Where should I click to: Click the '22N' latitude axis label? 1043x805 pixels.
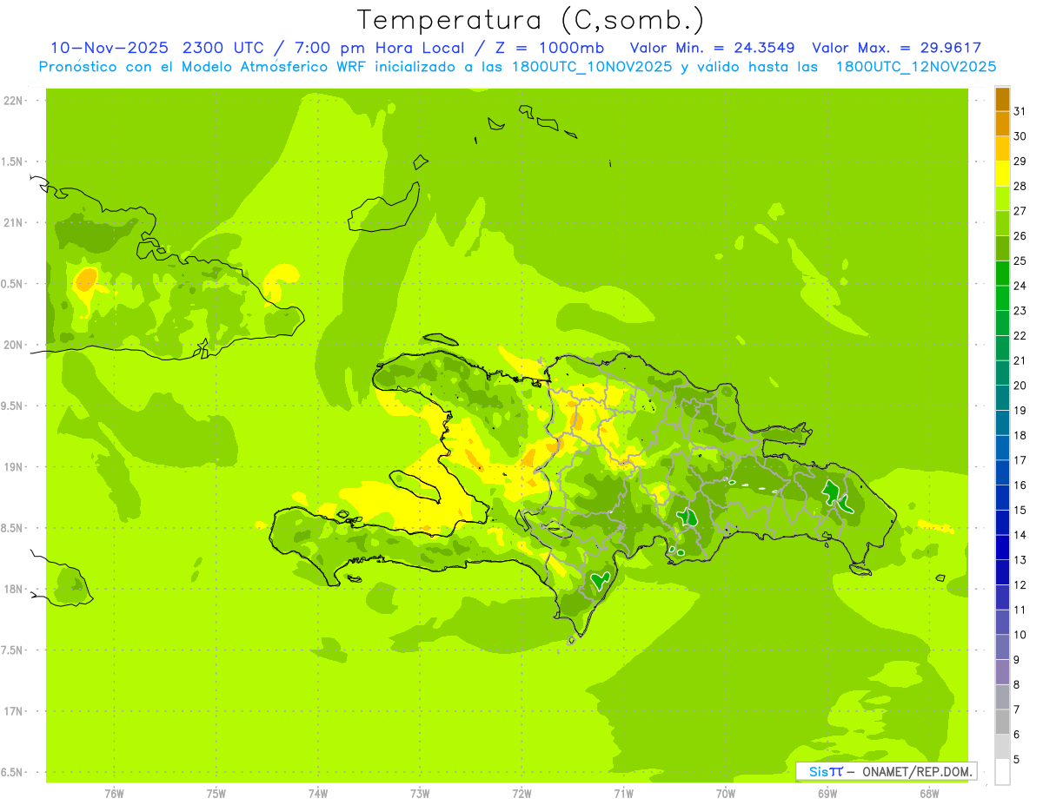(x=15, y=101)
